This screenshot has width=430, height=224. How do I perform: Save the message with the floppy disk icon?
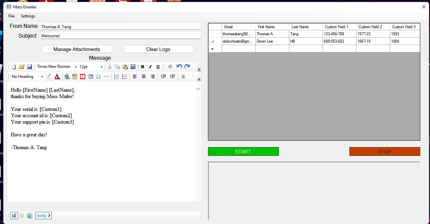[x=30, y=67]
